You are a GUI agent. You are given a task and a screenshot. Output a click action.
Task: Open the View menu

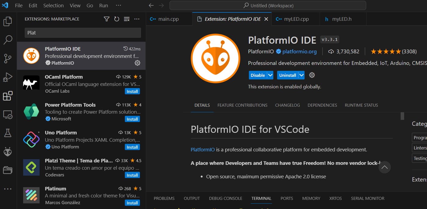(x=75, y=5)
